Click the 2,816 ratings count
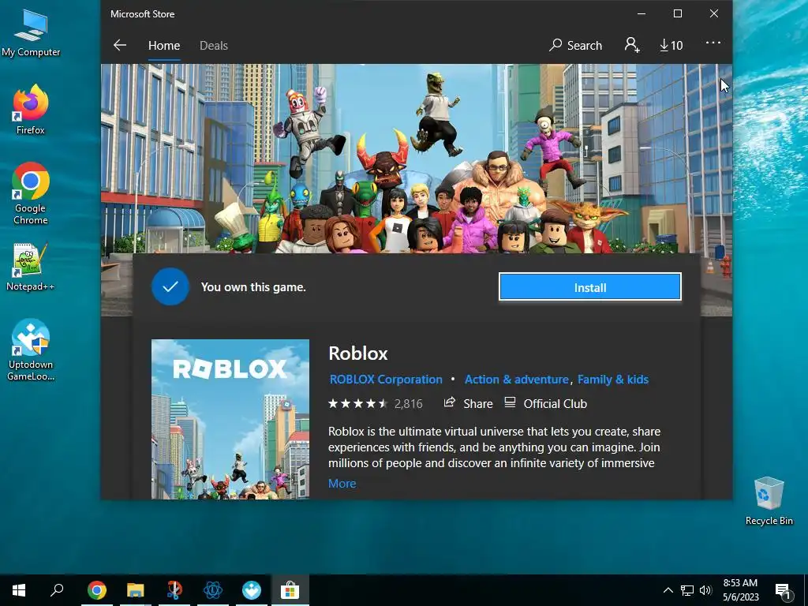The height and width of the screenshot is (606, 808). click(408, 403)
